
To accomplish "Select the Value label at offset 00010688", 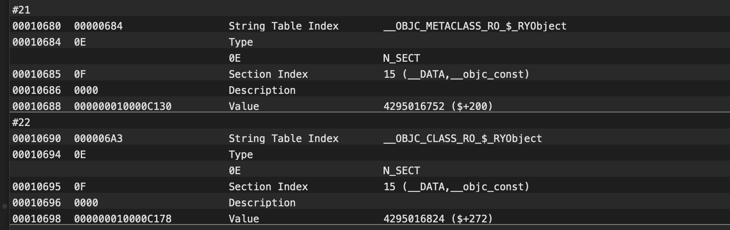I will pyautogui.click(x=244, y=107).
